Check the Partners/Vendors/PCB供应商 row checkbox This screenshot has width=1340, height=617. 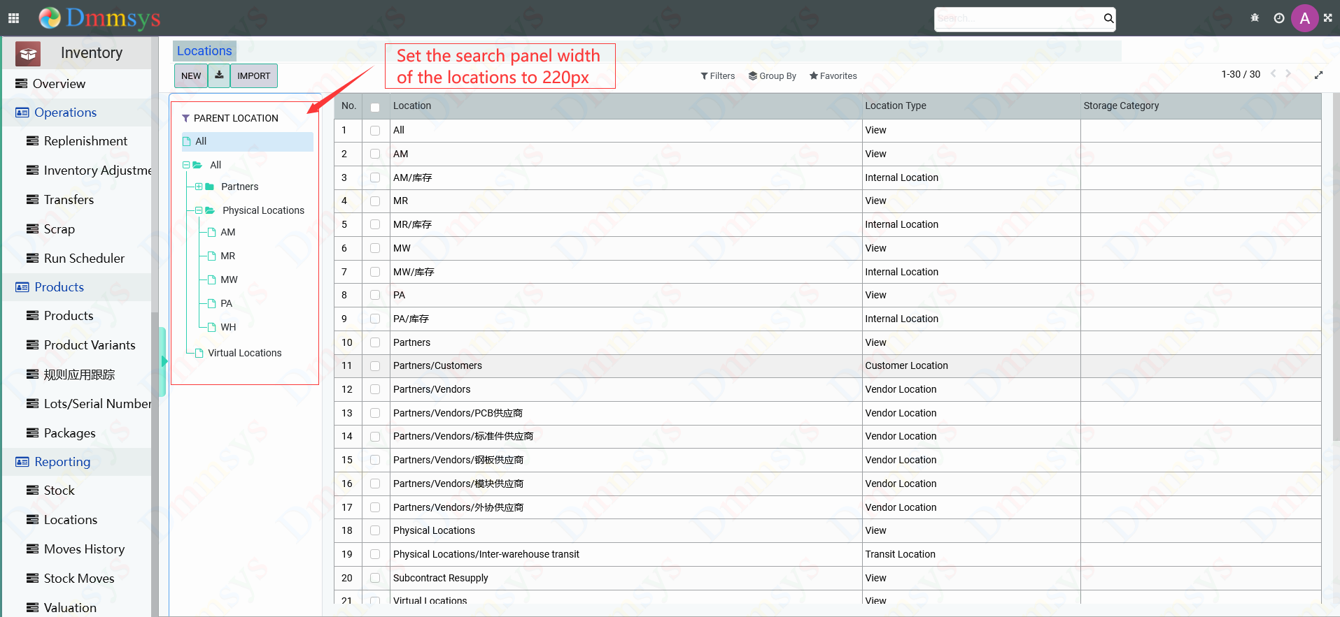click(375, 413)
